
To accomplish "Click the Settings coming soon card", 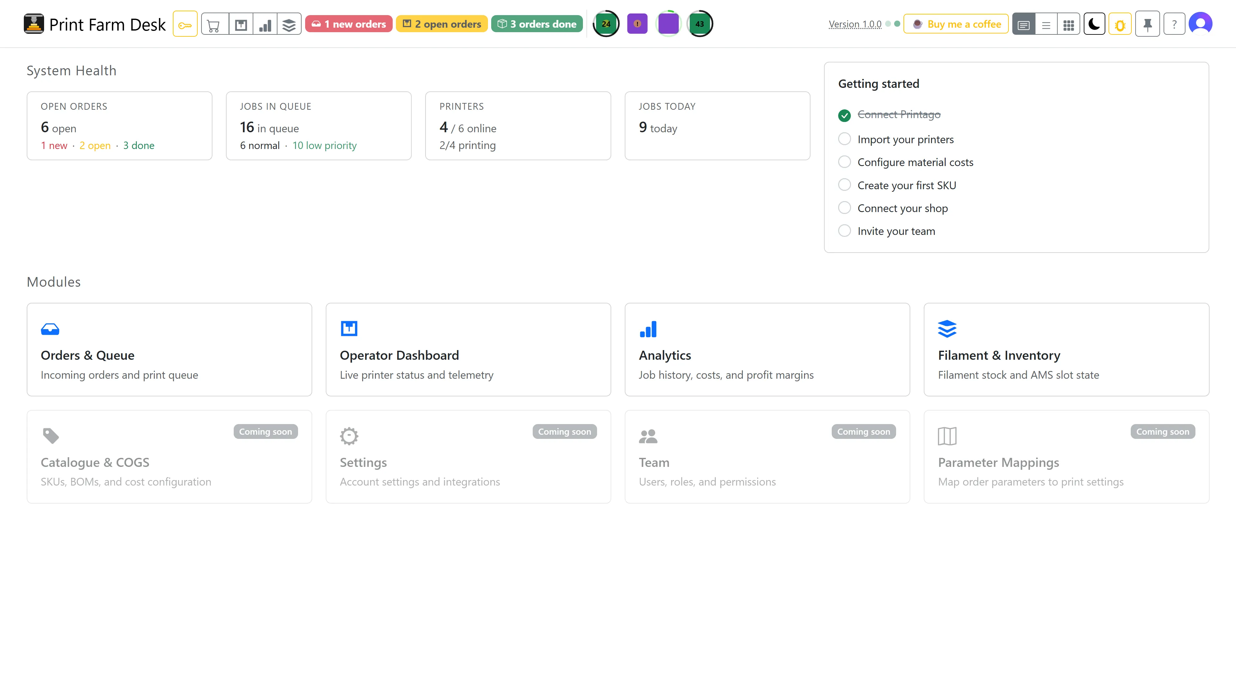I will point(468,457).
